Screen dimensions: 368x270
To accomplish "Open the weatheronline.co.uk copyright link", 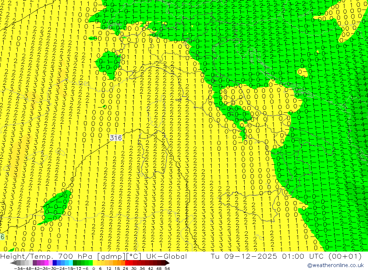I will coord(336,265).
